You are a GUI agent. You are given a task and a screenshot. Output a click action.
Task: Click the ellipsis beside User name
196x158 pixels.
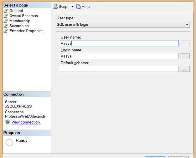tap(185, 44)
